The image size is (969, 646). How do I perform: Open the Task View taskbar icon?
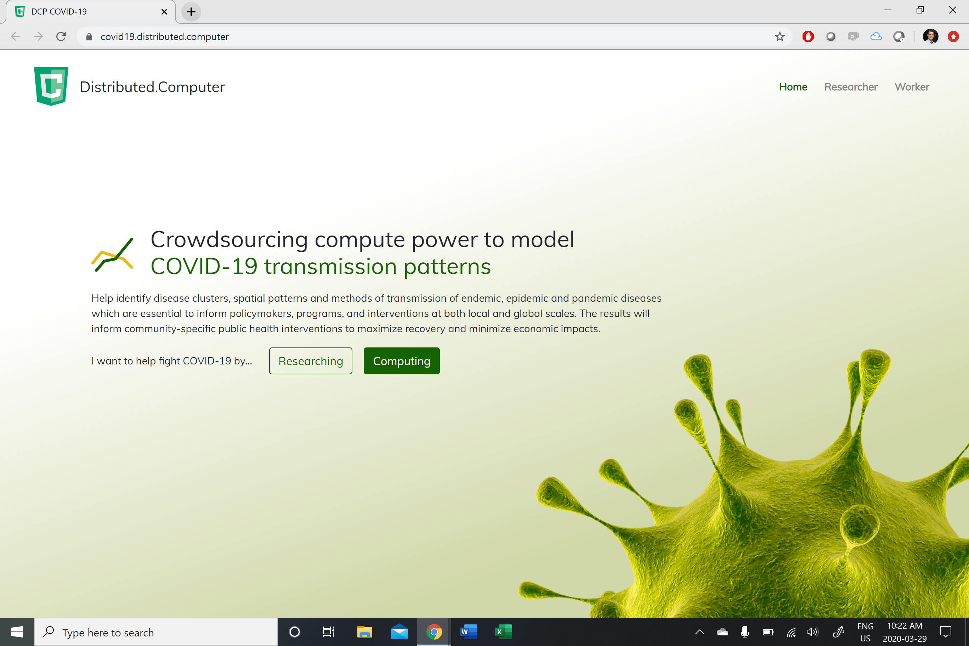[328, 631]
